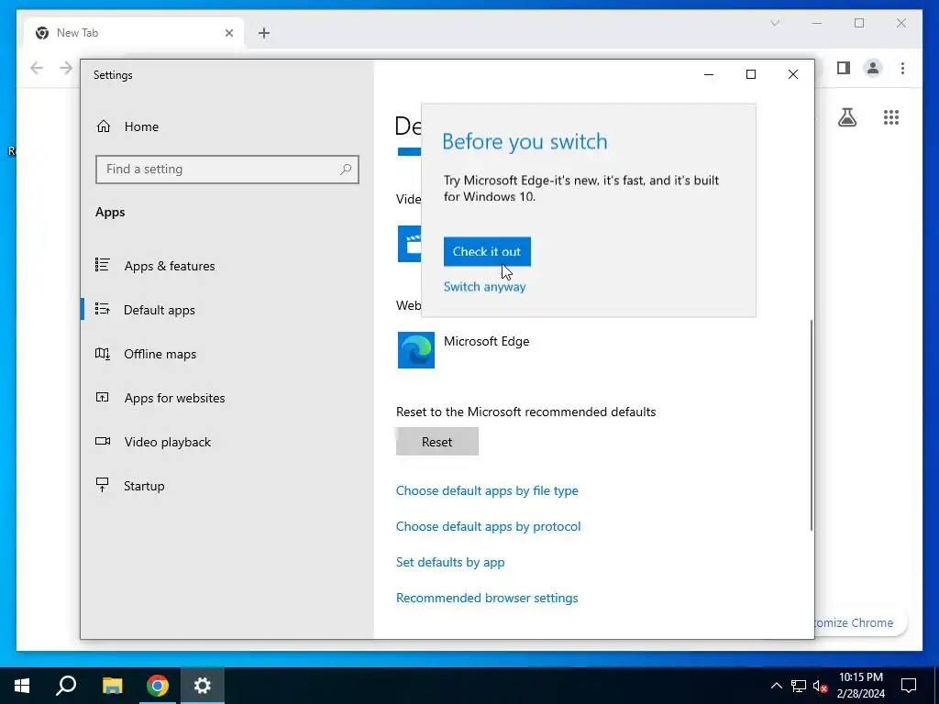Image resolution: width=939 pixels, height=704 pixels.
Task: Click the Movies & TV video player icon
Action: point(410,244)
